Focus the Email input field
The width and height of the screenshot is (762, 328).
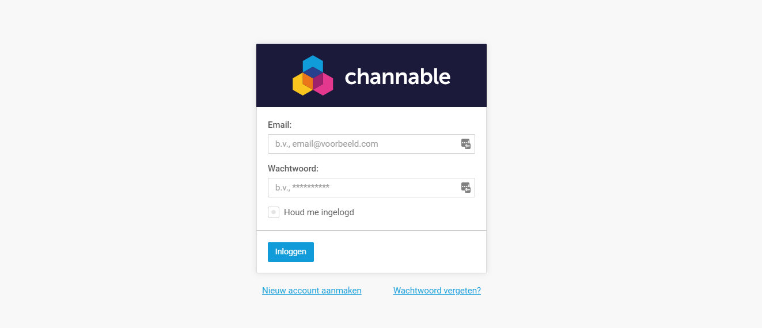point(371,144)
